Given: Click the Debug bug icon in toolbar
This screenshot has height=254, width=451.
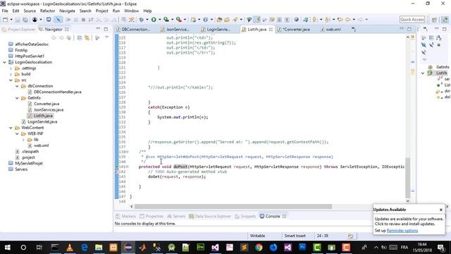Looking at the screenshot, I should pos(141,20).
